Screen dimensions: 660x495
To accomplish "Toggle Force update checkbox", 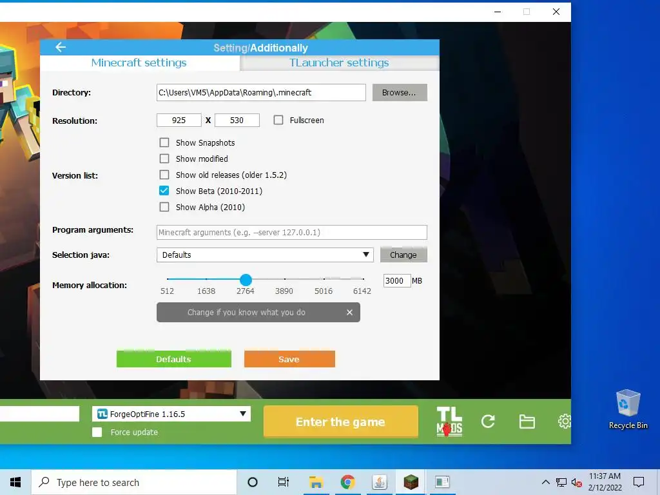I will coord(97,432).
